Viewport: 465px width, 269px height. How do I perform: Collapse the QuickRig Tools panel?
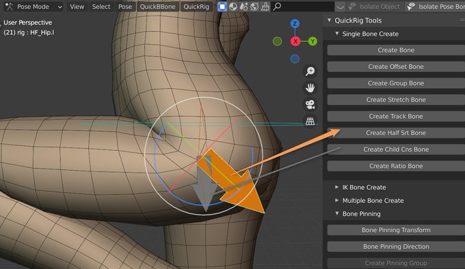tap(330, 20)
